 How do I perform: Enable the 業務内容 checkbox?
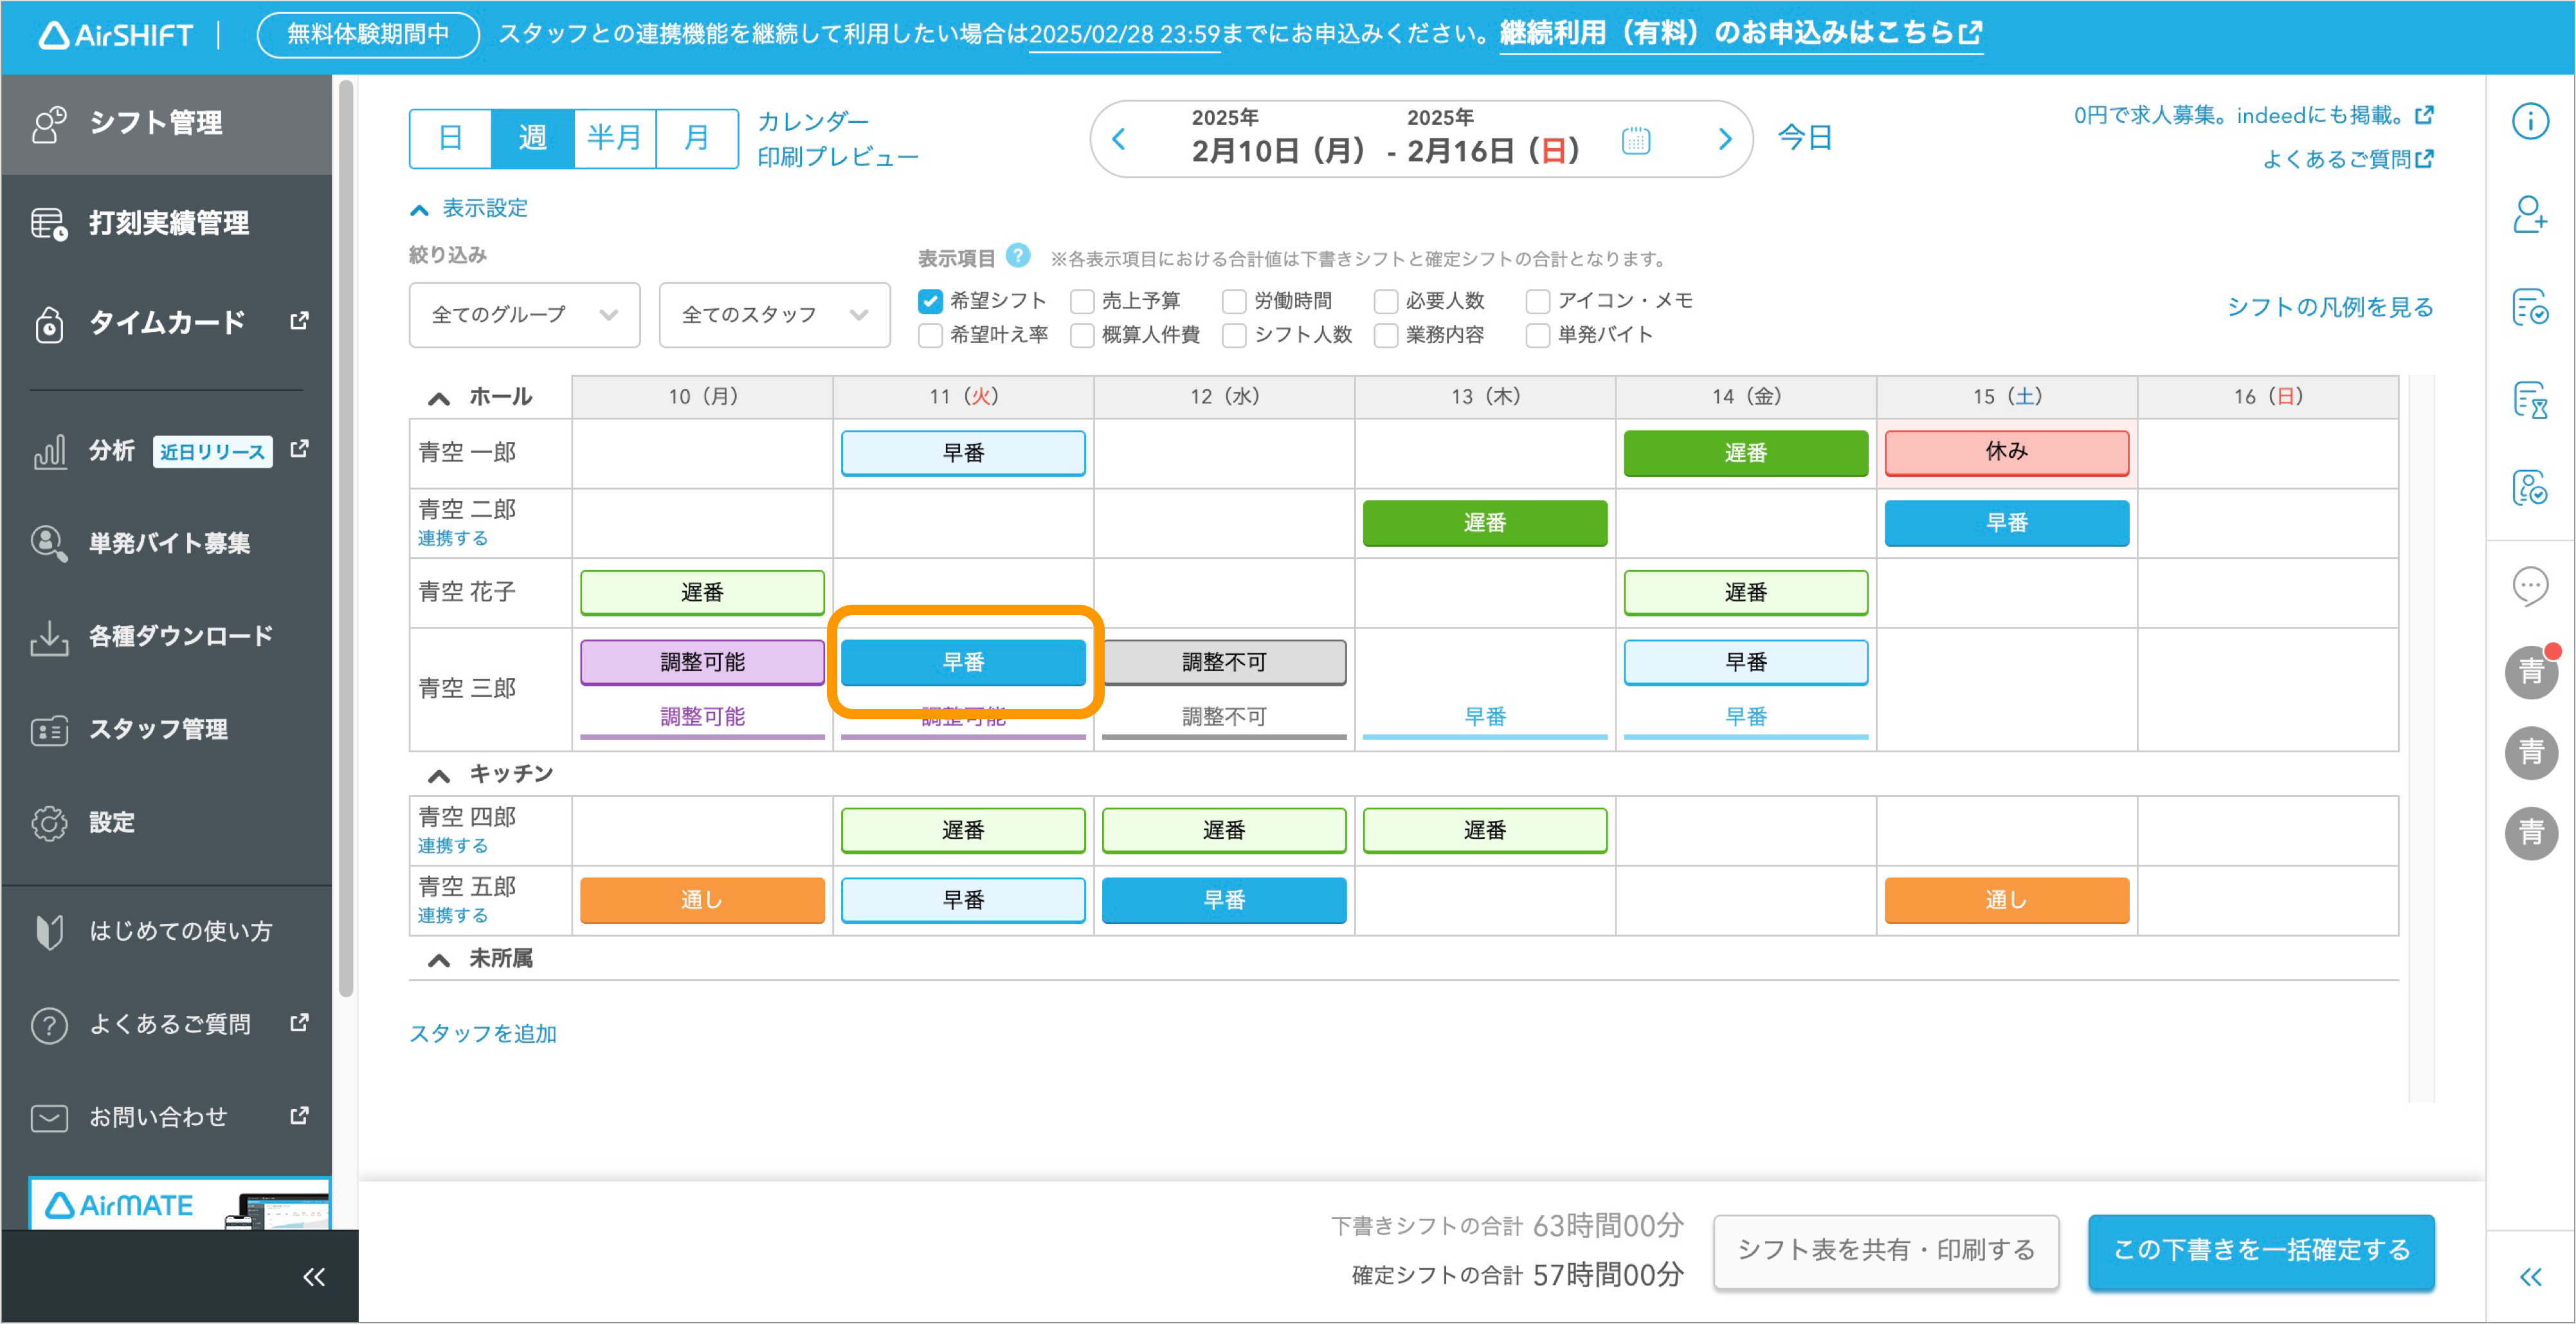point(1386,335)
